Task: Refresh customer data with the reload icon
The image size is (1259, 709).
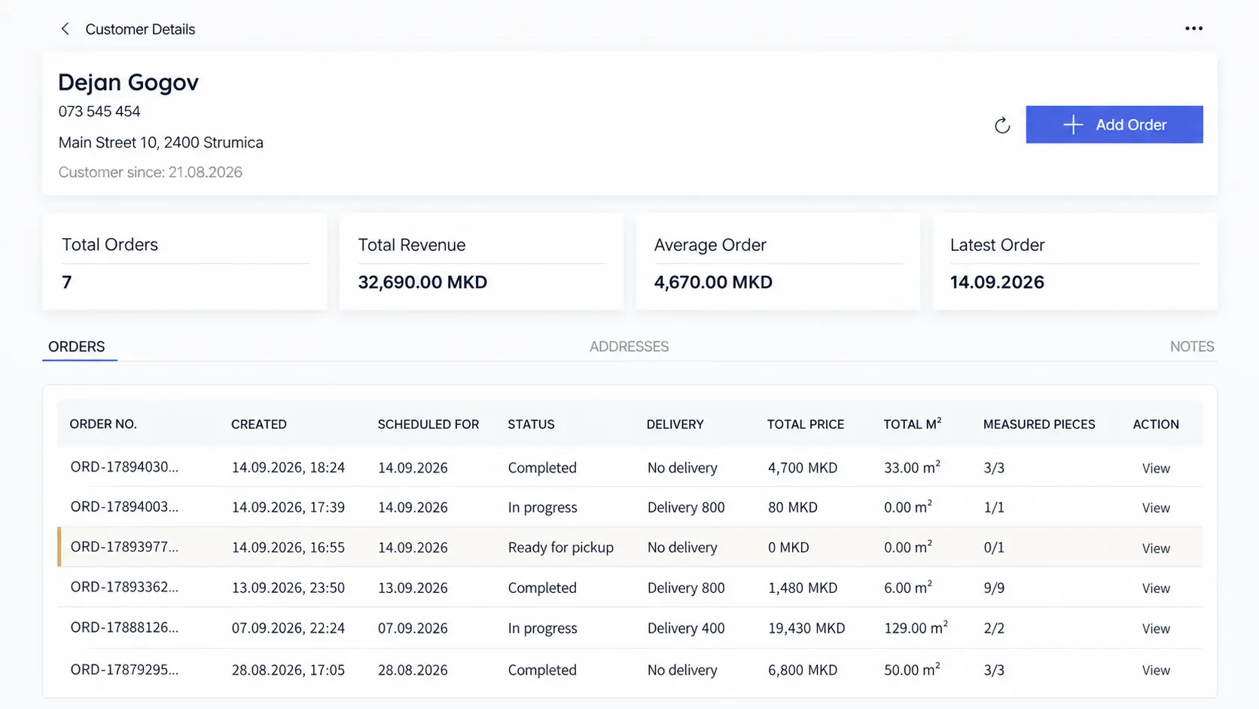Action: (x=1001, y=125)
